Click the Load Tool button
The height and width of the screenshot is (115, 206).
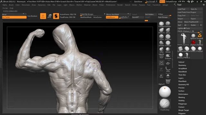point(183,9)
